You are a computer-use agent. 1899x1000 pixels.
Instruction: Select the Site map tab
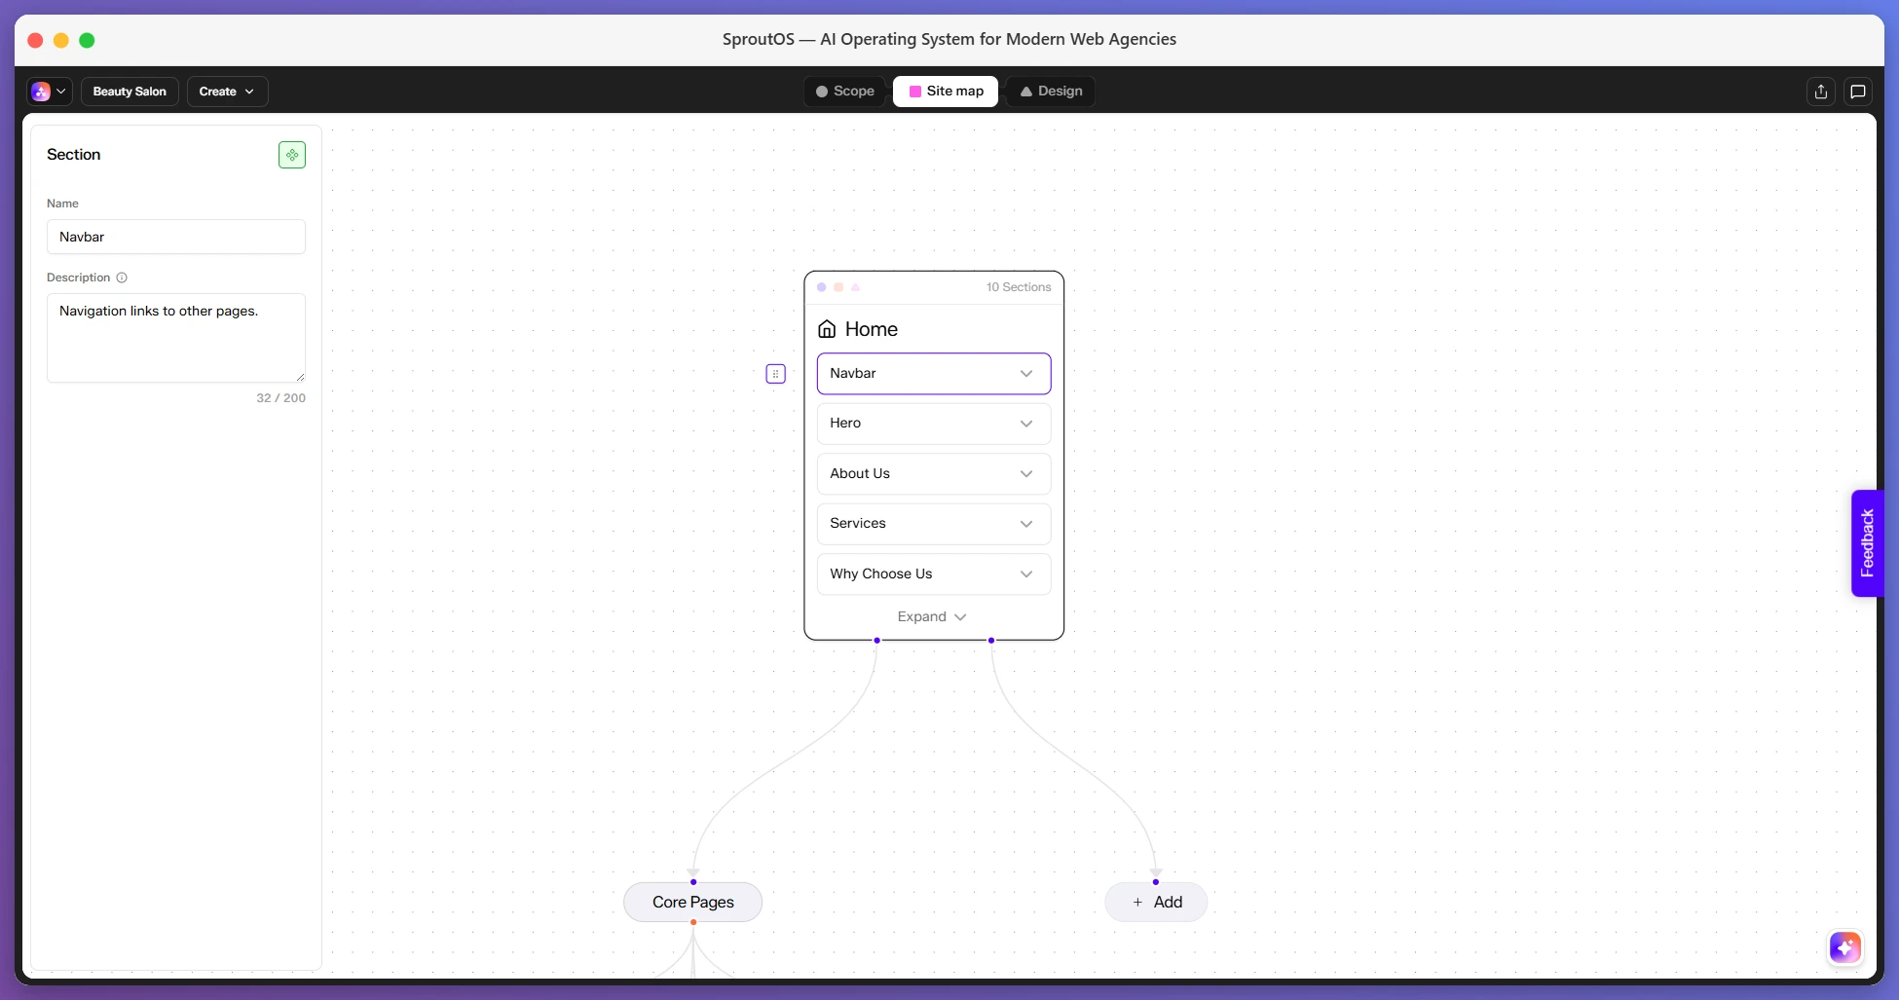coord(946,92)
